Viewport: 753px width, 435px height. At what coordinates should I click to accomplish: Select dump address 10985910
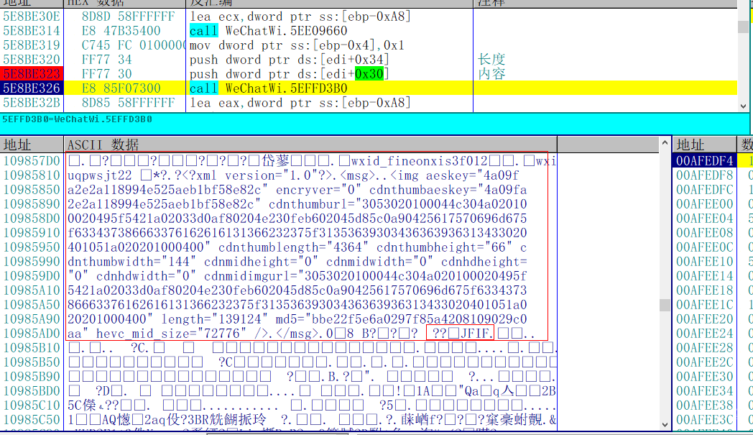[32, 233]
